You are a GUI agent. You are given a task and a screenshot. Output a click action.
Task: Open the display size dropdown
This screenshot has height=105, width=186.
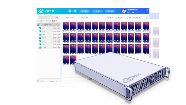pos(143,18)
